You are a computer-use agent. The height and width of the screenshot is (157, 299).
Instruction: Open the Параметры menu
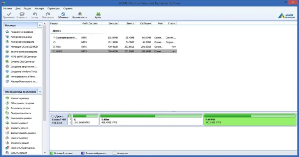[53, 9]
